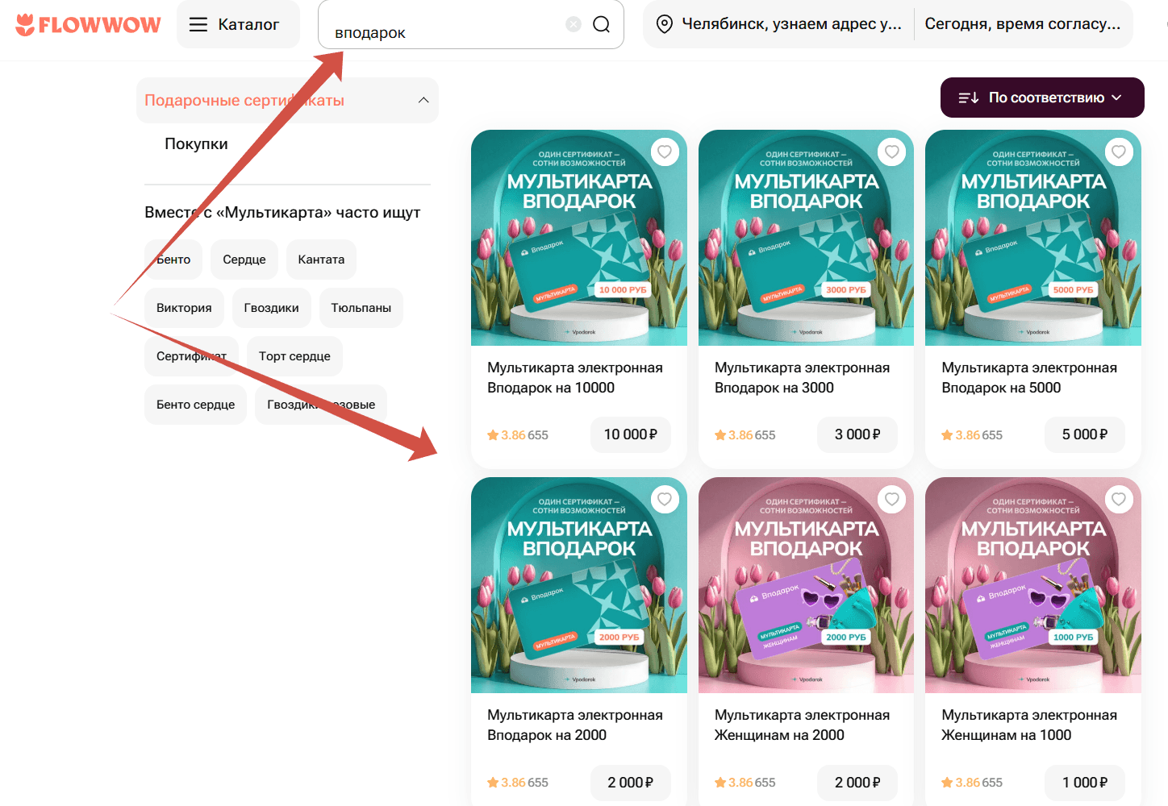Viewport: 1168px width, 806px height.
Task: Click the Кантата suggestion tag
Action: click(x=321, y=260)
